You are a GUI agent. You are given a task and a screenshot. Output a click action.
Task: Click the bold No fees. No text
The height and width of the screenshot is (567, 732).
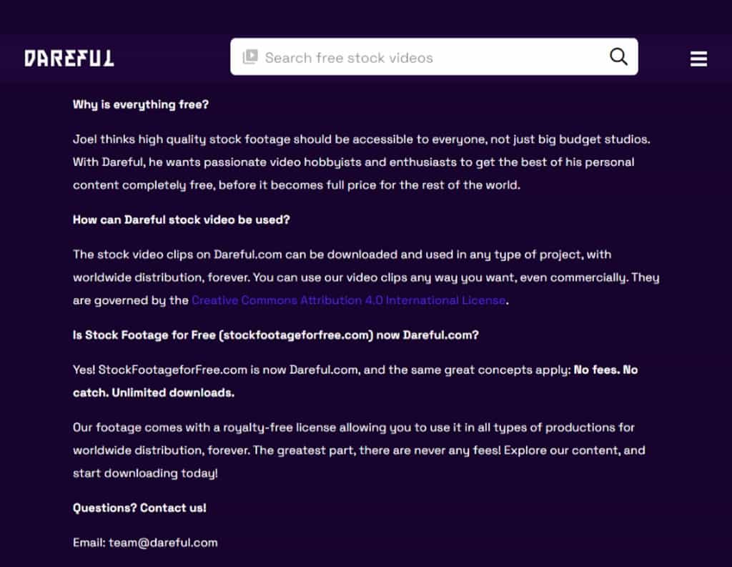click(605, 370)
